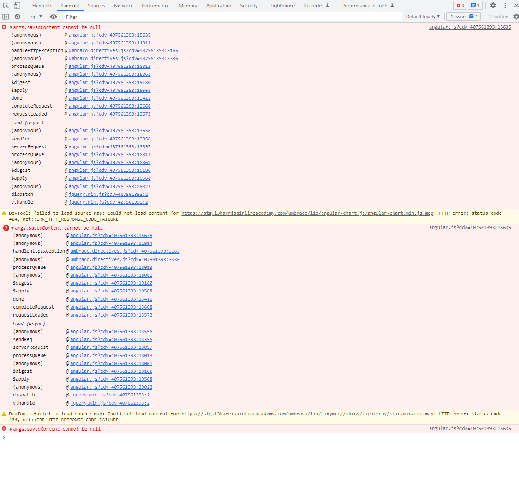Open DevTools settings gear in tab bar

(493, 6)
